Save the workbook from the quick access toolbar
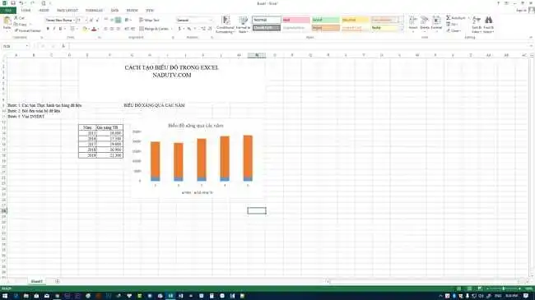This screenshot has height=300, width=535. (13, 3)
